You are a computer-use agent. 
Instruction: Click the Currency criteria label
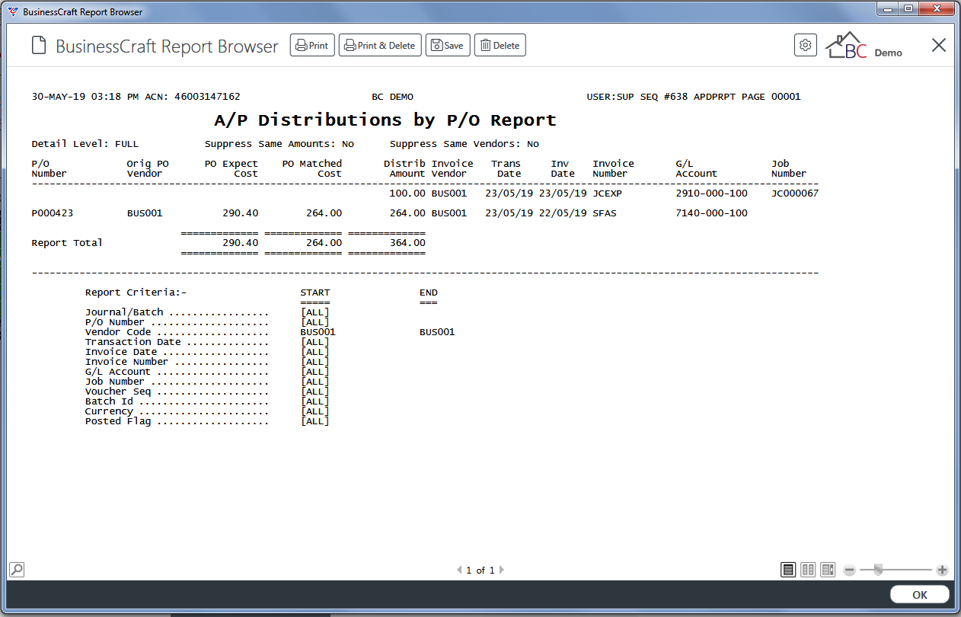point(109,411)
